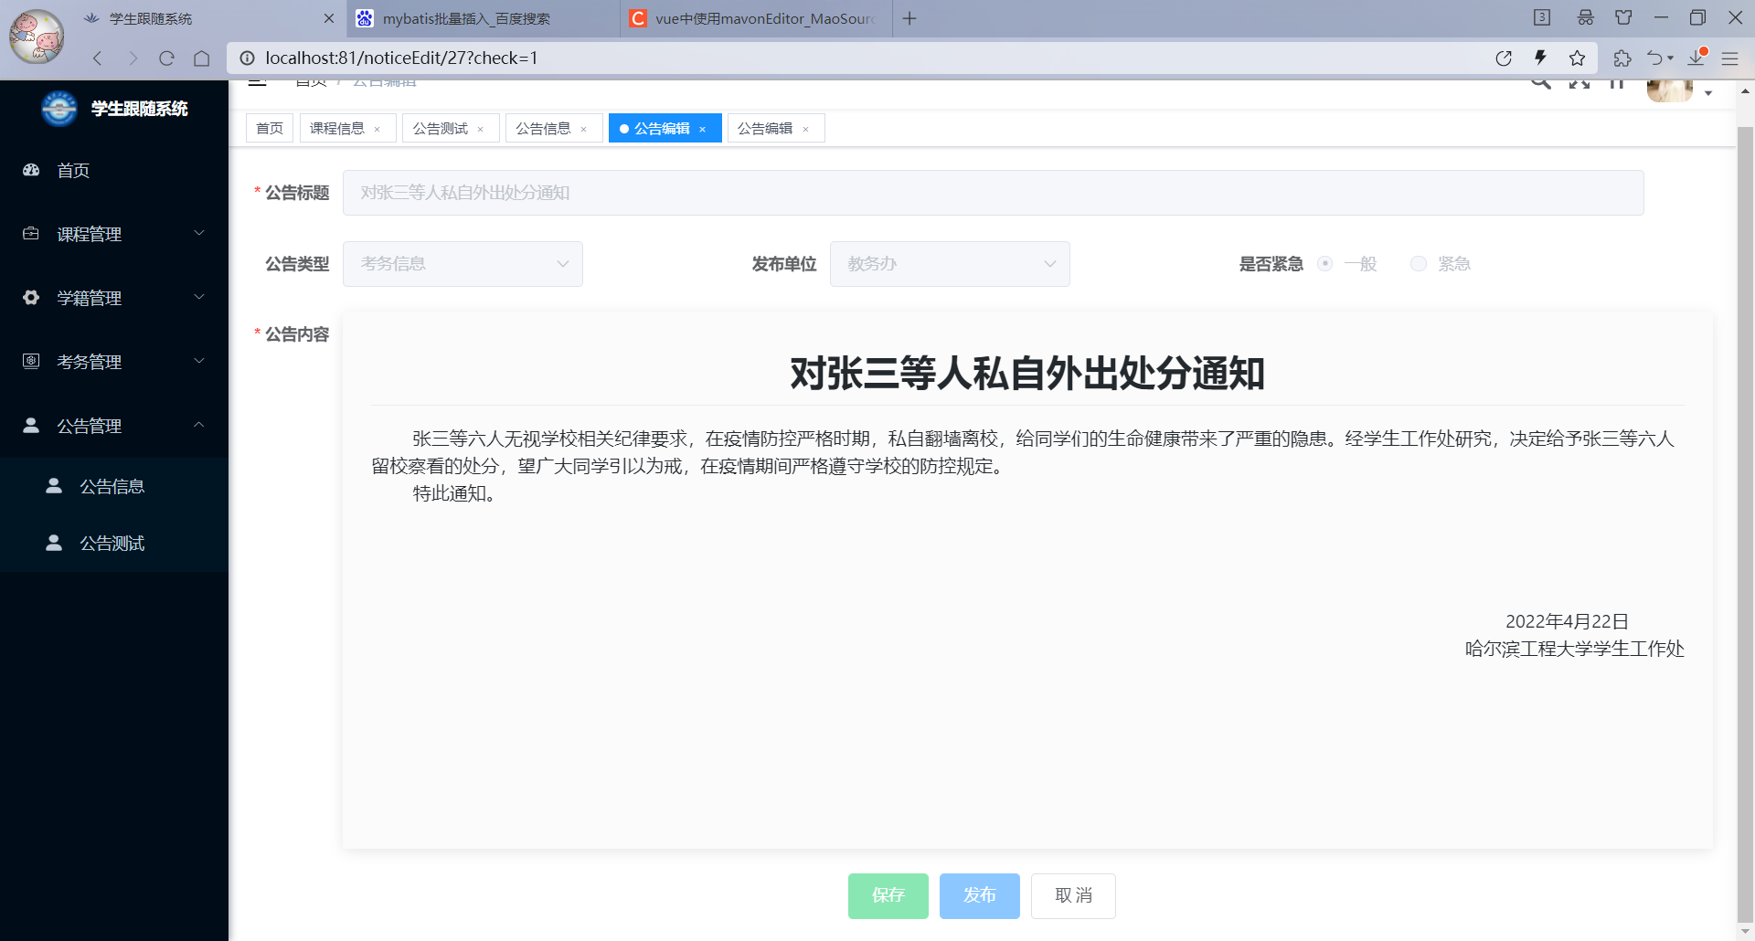The width and height of the screenshot is (1755, 941).
Task: Click the 保存 button
Action: point(887,895)
